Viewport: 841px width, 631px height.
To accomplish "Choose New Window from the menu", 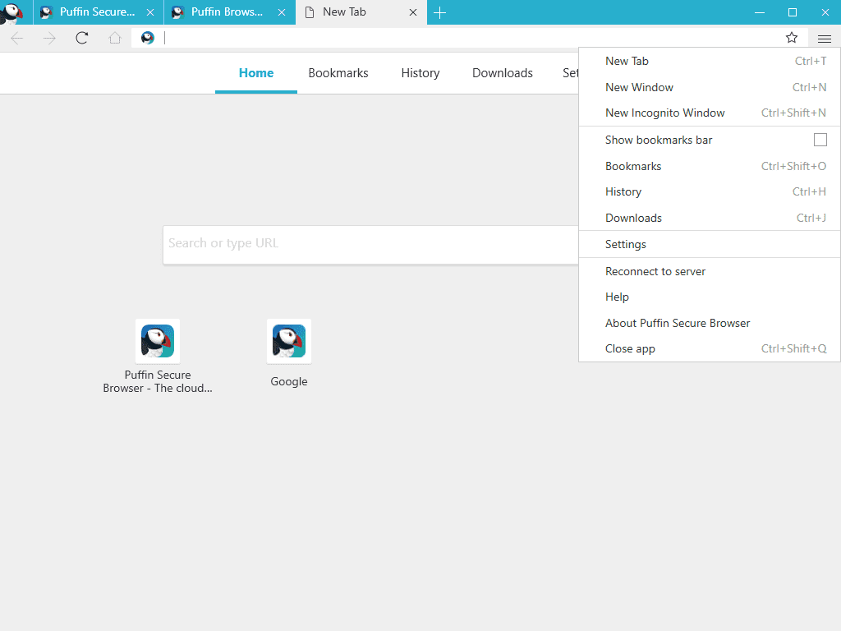I will click(x=710, y=87).
